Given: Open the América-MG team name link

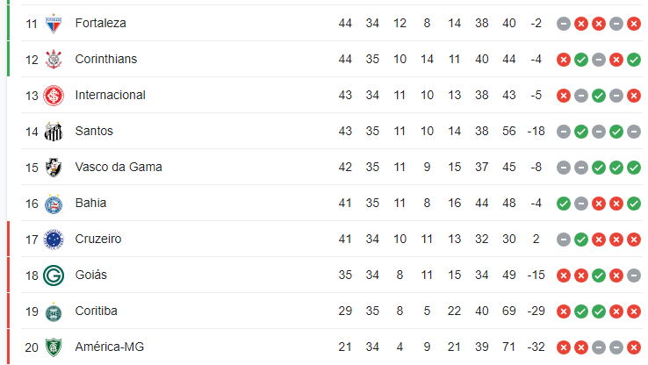Looking at the screenshot, I should coord(110,347).
